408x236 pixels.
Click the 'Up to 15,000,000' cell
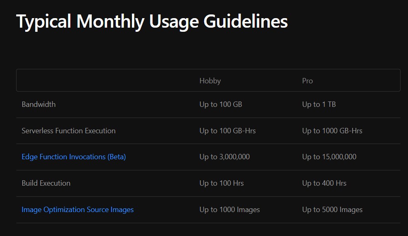coord(329,157)
